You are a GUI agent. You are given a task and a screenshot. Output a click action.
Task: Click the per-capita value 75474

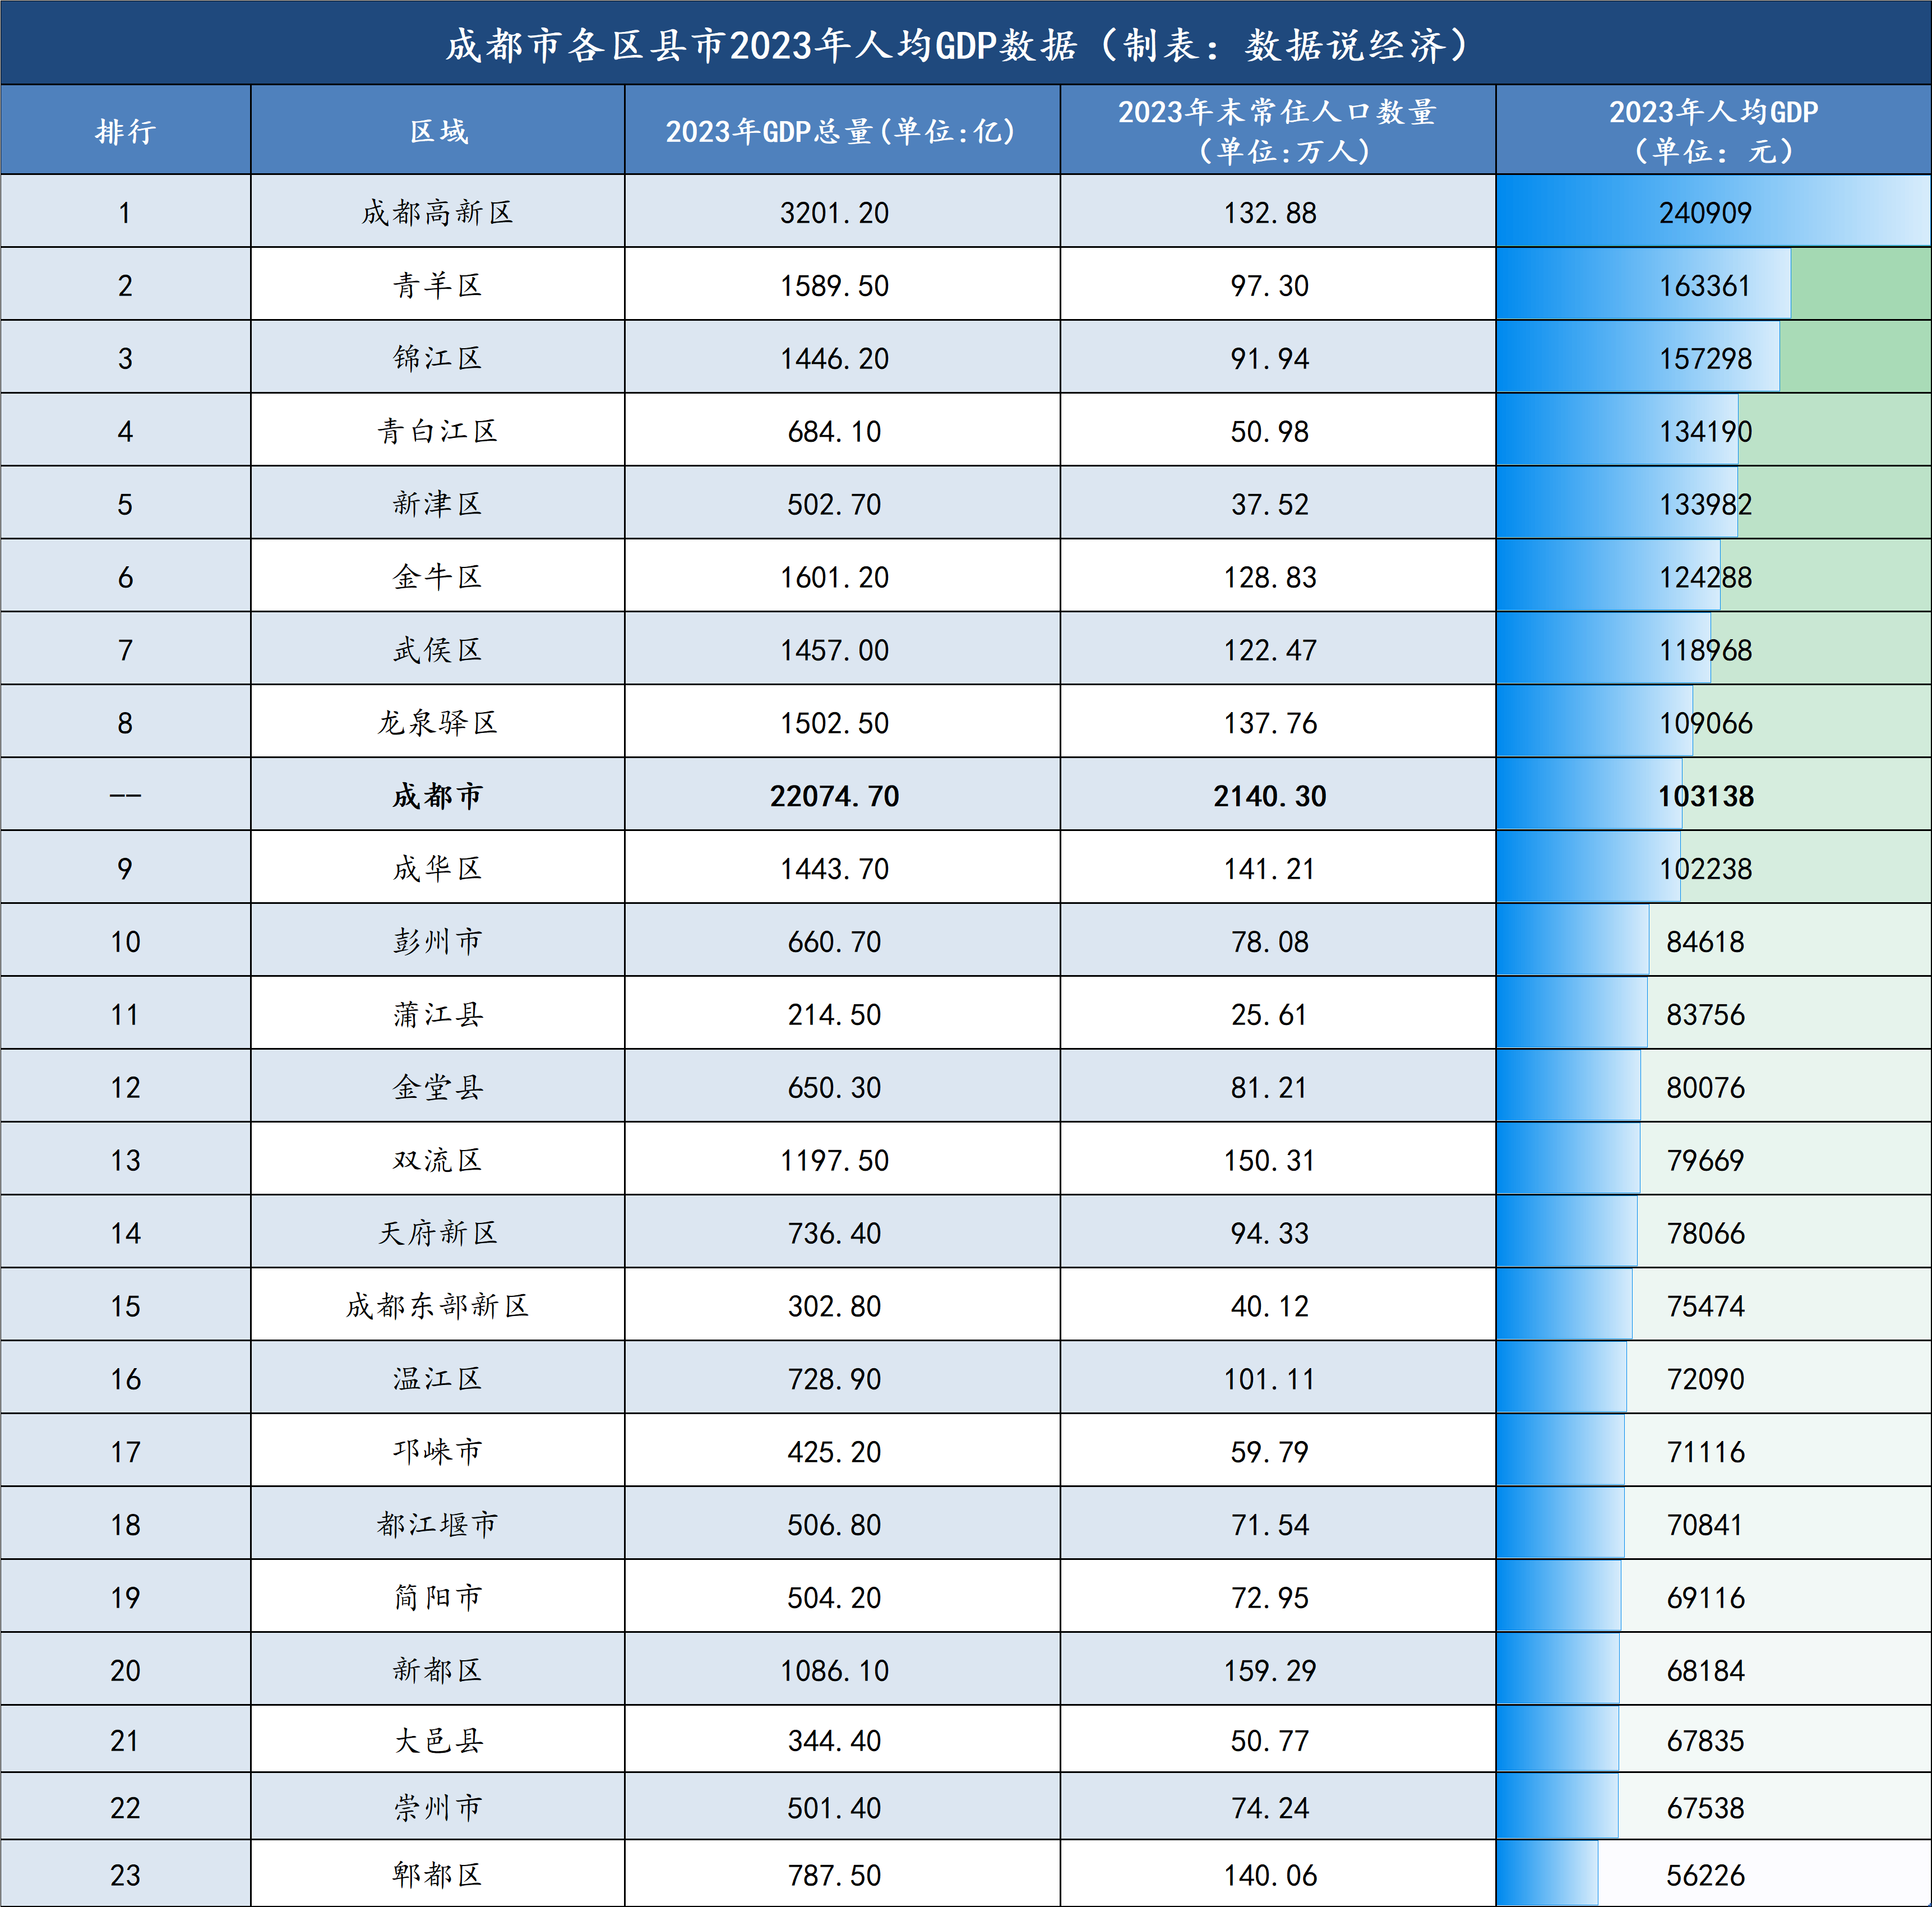point(1705,1308)
